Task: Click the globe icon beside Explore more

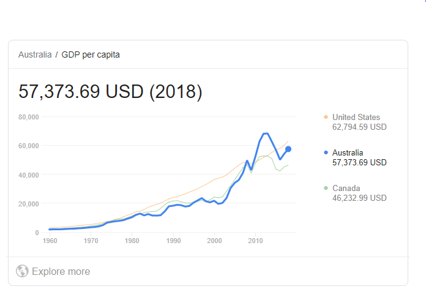Action: pyautogui.click(x=22, y=271)
